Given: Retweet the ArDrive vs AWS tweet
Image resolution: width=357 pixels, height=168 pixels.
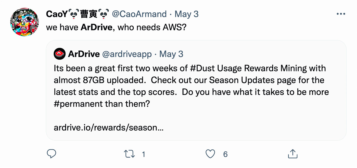Looking at the screenshot, I should point(129,154).
